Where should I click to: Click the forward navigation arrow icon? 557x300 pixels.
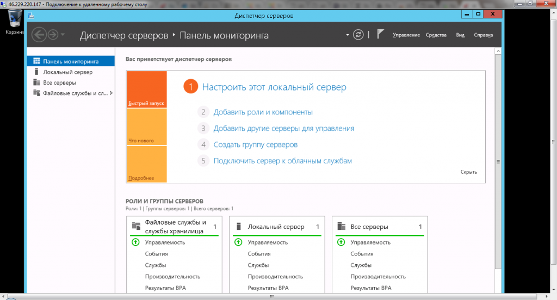pyautogui.click(x=53, y=35)
